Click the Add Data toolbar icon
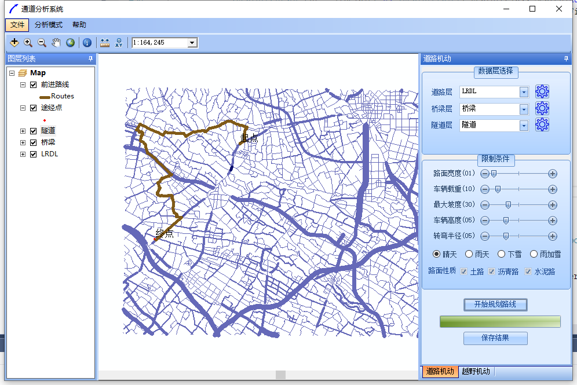The image size is (577, 385). [x=14, y=42]
